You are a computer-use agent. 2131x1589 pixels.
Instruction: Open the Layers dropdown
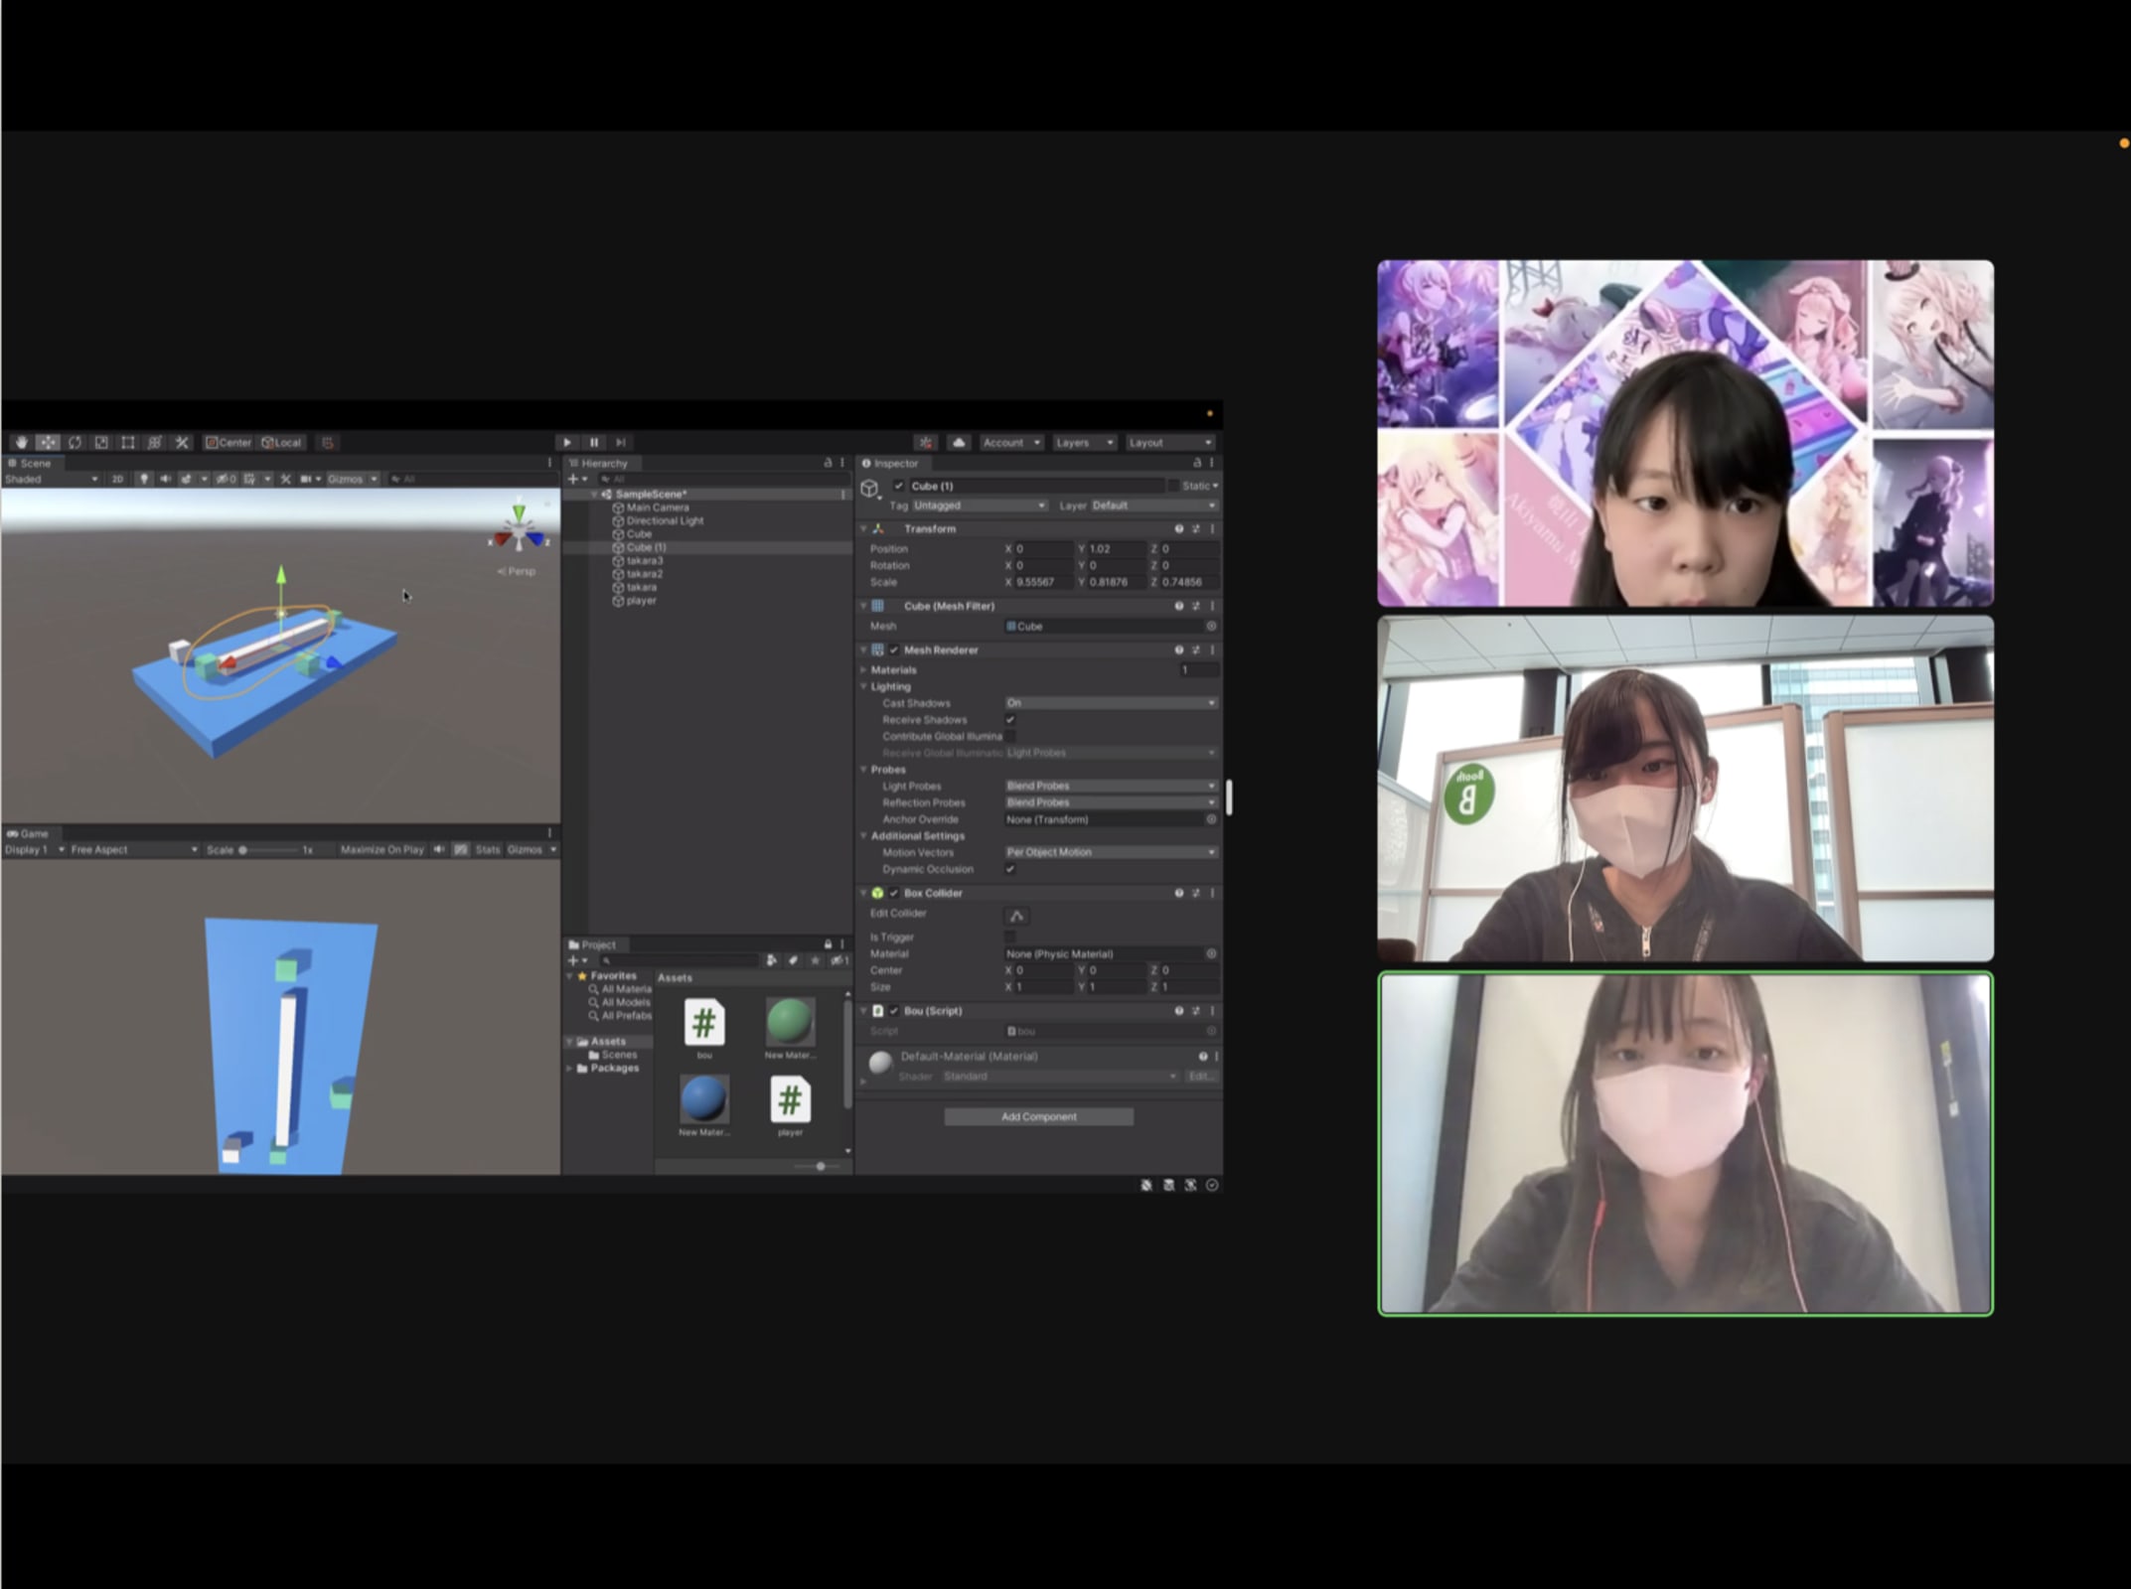coord(1083,442)
